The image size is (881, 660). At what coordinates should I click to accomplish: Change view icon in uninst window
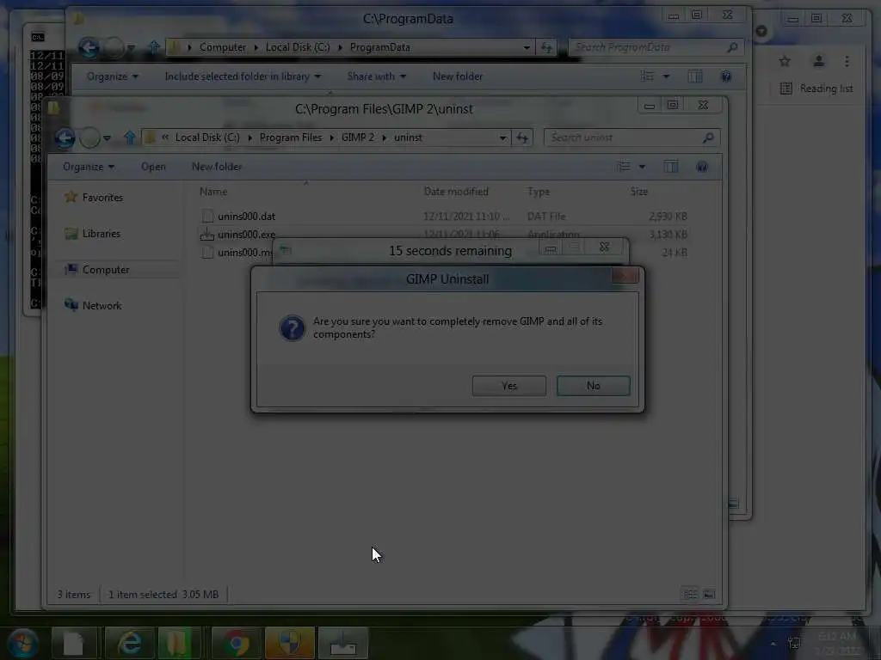pyautogui.click(x=624, y=166)
